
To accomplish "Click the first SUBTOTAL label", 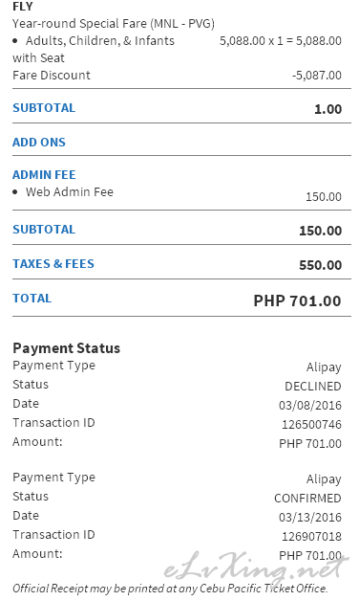I will point(44,108).
